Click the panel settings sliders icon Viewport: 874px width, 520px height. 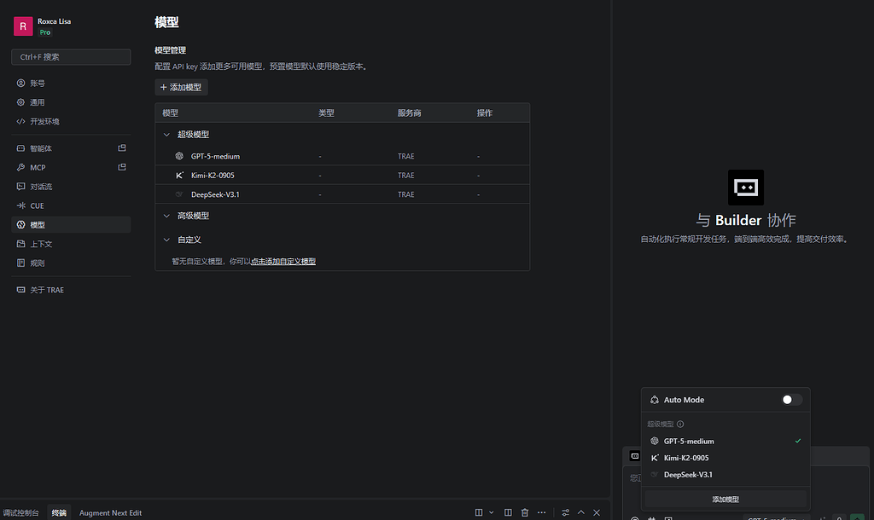(565, 512)
